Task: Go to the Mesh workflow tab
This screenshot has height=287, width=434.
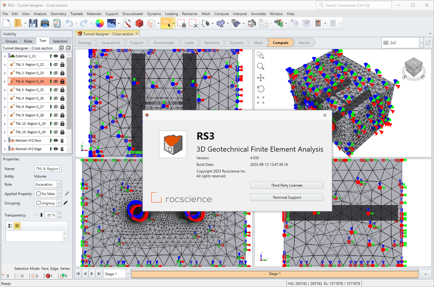Action: click(x=258, y=43)
